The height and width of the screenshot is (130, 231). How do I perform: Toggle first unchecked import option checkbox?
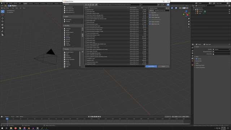pyautogui.click(x=150, y=13)
